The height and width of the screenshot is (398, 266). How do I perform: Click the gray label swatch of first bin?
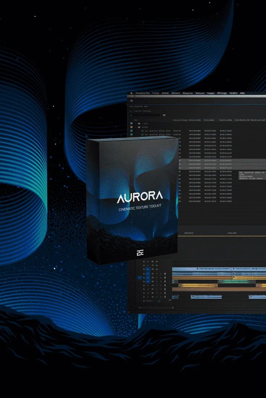pyautogui.click(x=131, y=124)
